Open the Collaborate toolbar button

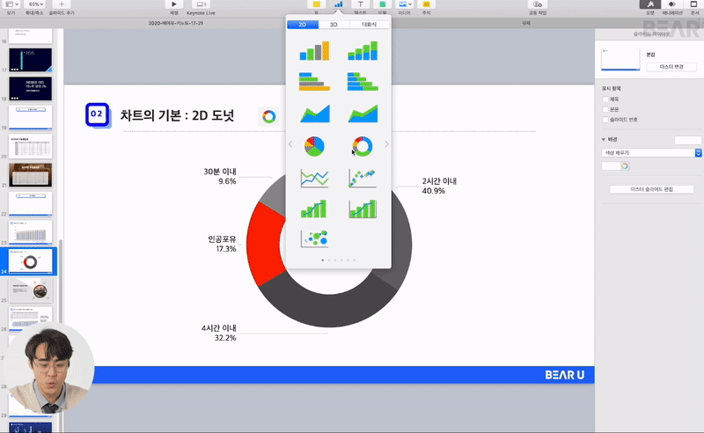coord(538,4)
